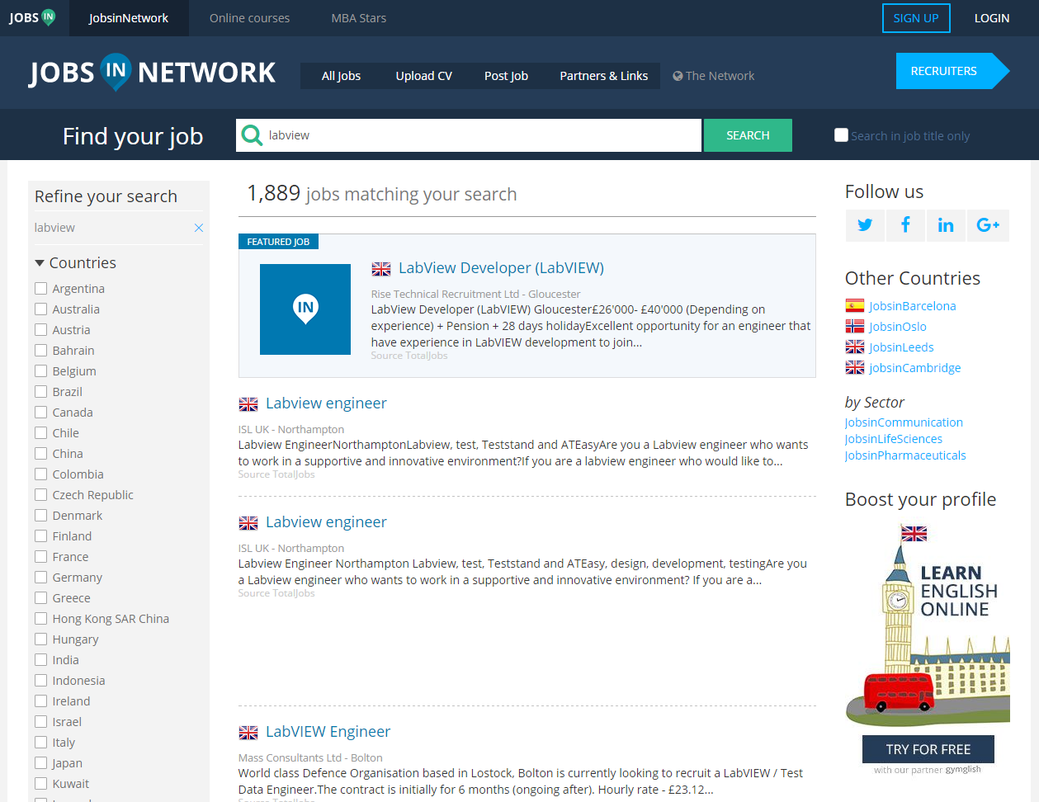Click the Spain flag next to JobsinBarcelona
Image resolution: width=1039 pixels, height=802 pixels.
855,306
